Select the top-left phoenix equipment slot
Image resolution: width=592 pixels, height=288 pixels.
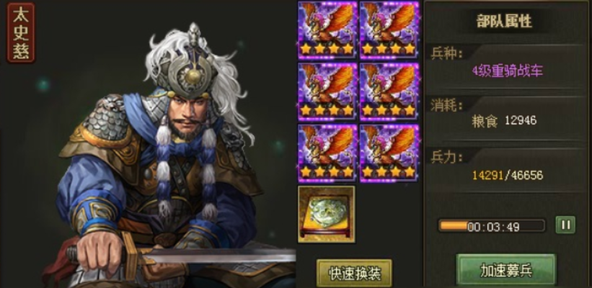pos(327,30)
